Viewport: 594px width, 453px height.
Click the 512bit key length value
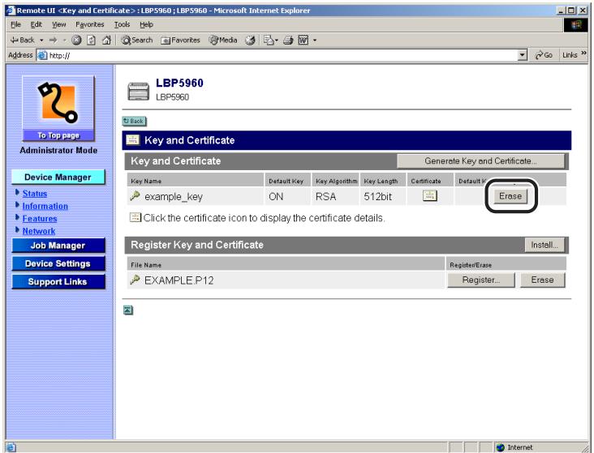(x=377, y=197)
